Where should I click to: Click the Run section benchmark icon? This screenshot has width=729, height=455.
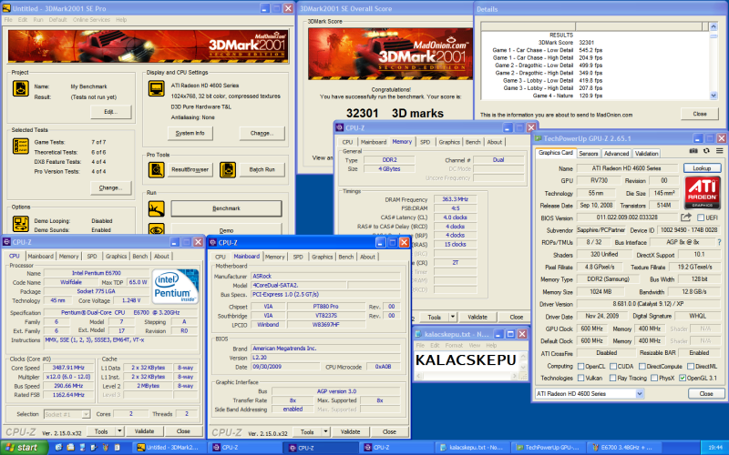pos(156,208)
